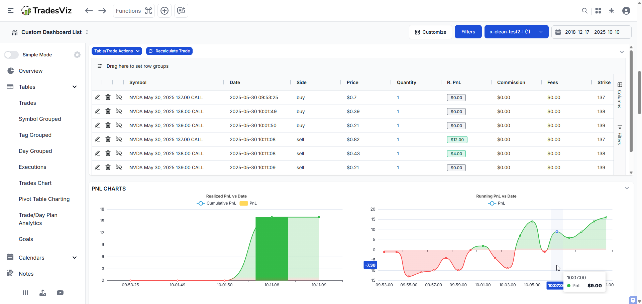Click the Recalculate Trade button
Screen dimensions: 642x304
coord(169,51)
